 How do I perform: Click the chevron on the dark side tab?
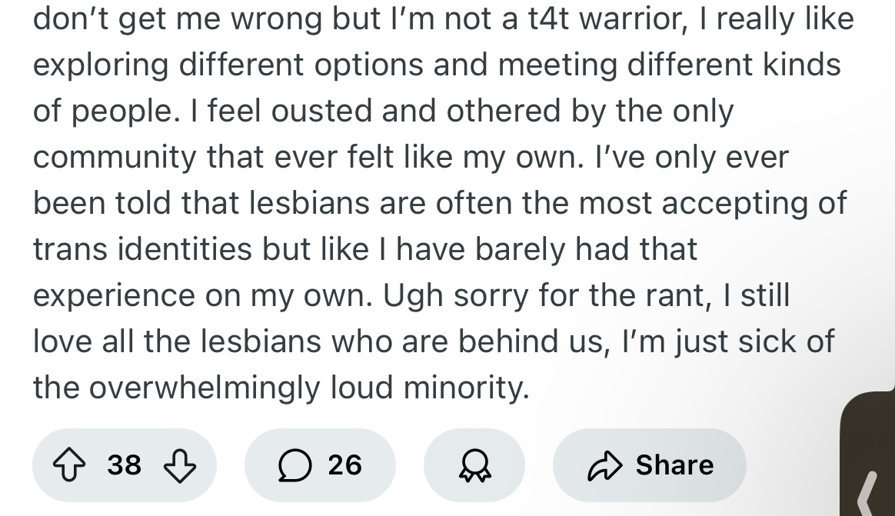[x=867, y=494]
